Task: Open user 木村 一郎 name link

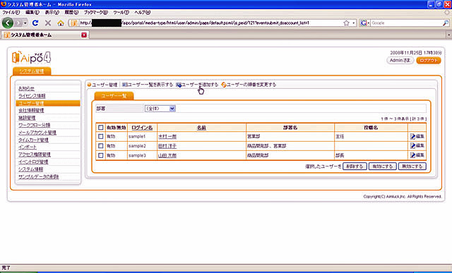Action: tap(167, 137)
